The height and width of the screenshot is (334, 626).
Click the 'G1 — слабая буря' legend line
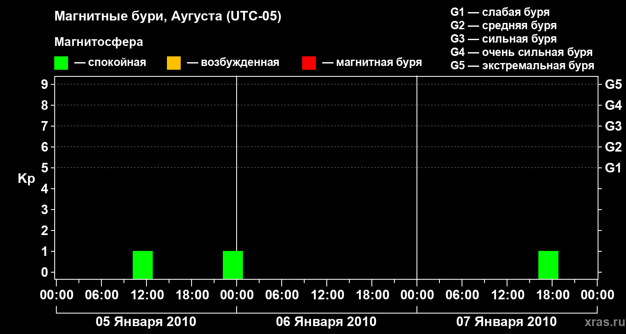point(500,12)
